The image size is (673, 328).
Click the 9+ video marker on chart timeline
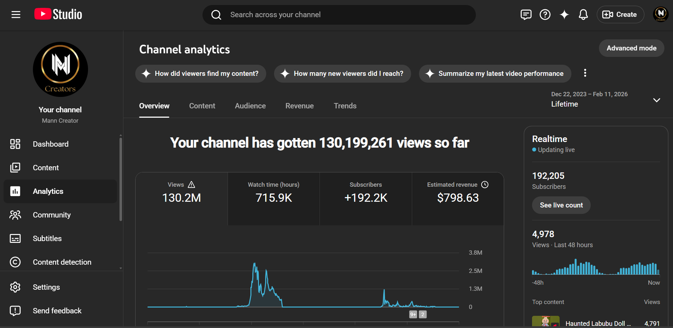coord(413,314)
